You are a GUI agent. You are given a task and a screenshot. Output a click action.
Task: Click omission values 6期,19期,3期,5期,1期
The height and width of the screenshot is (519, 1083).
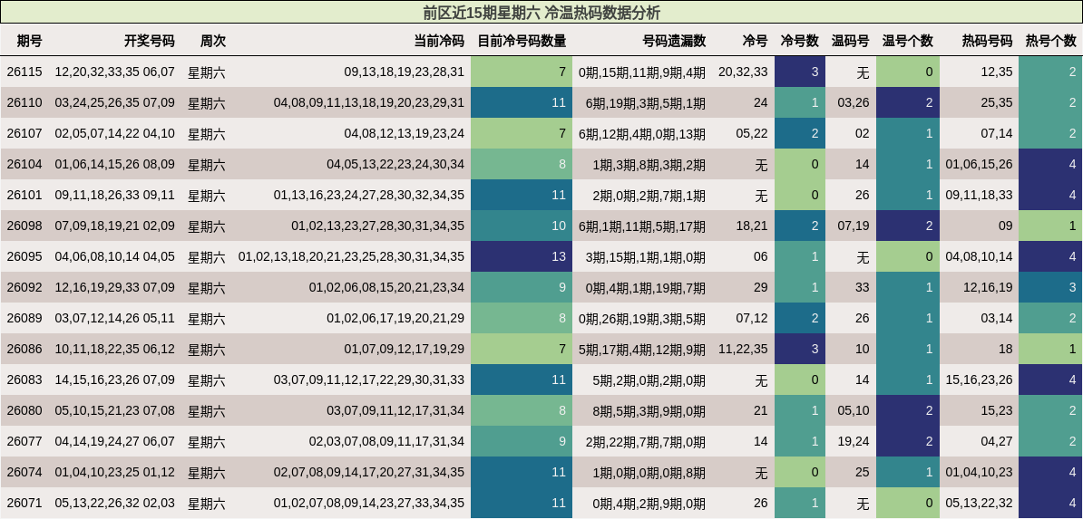click(645, 103)
